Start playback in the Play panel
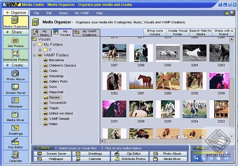Viewport: 238px width, 166px height. coord(204,158)
